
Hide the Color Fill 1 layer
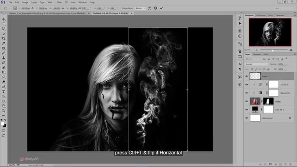[x=246, y=109]
